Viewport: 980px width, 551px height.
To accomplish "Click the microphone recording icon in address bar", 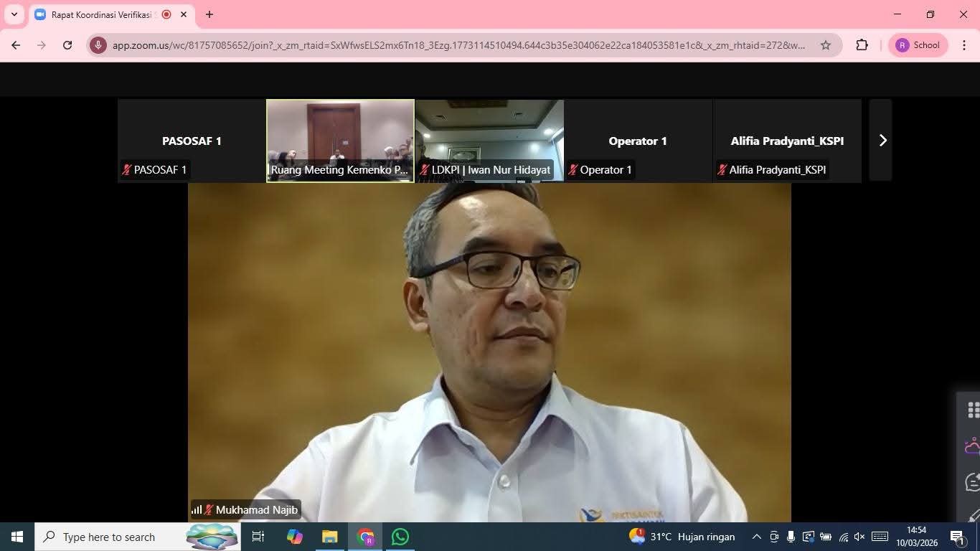I will 98,45.
